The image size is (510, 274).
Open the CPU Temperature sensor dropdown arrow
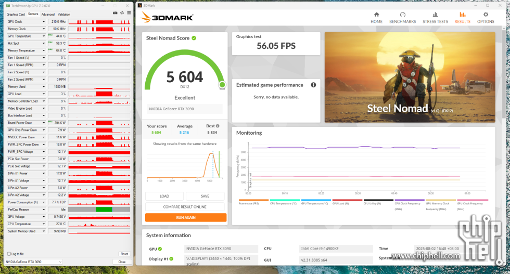[x=44, y=224]
